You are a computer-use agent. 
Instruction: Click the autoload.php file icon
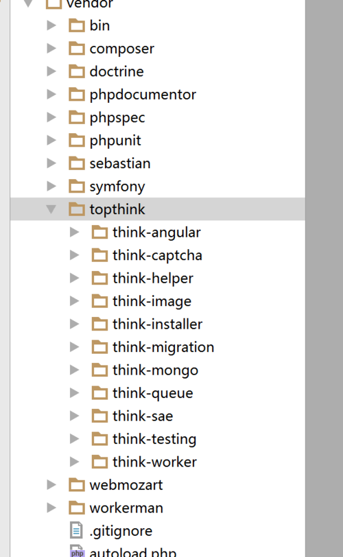click(x=77, y=552)
